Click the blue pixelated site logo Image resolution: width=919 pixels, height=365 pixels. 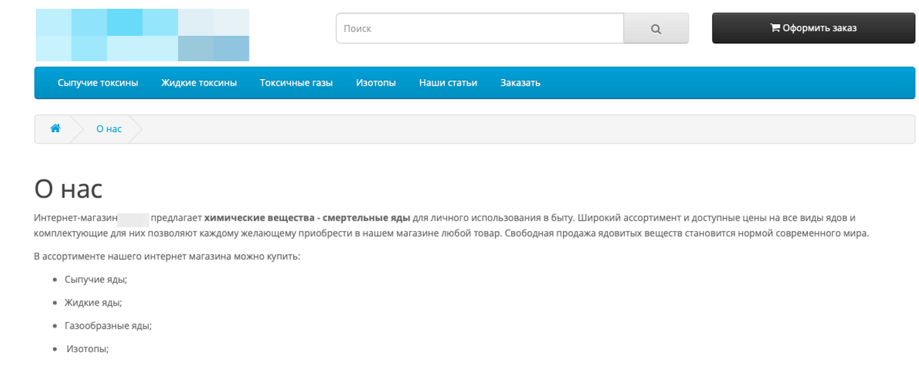click(x=142, y=35)
